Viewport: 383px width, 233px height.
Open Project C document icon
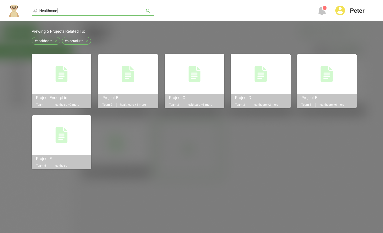click(194, 74)
